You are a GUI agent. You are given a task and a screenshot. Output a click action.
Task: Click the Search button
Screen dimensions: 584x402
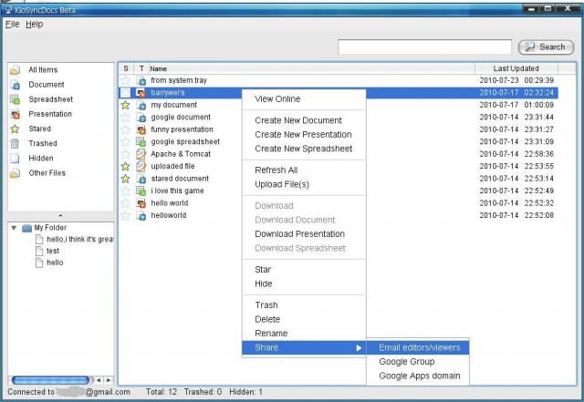tap(546, 47)
